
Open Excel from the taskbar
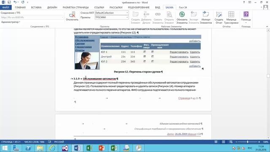89,148
